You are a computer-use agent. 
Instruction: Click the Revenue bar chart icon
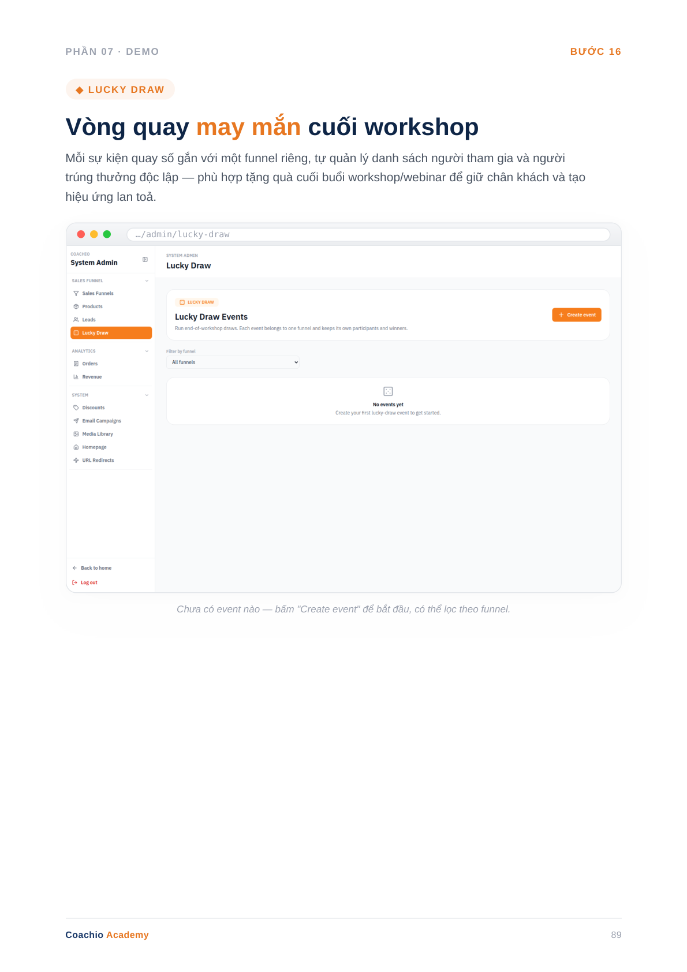[76, 377]
